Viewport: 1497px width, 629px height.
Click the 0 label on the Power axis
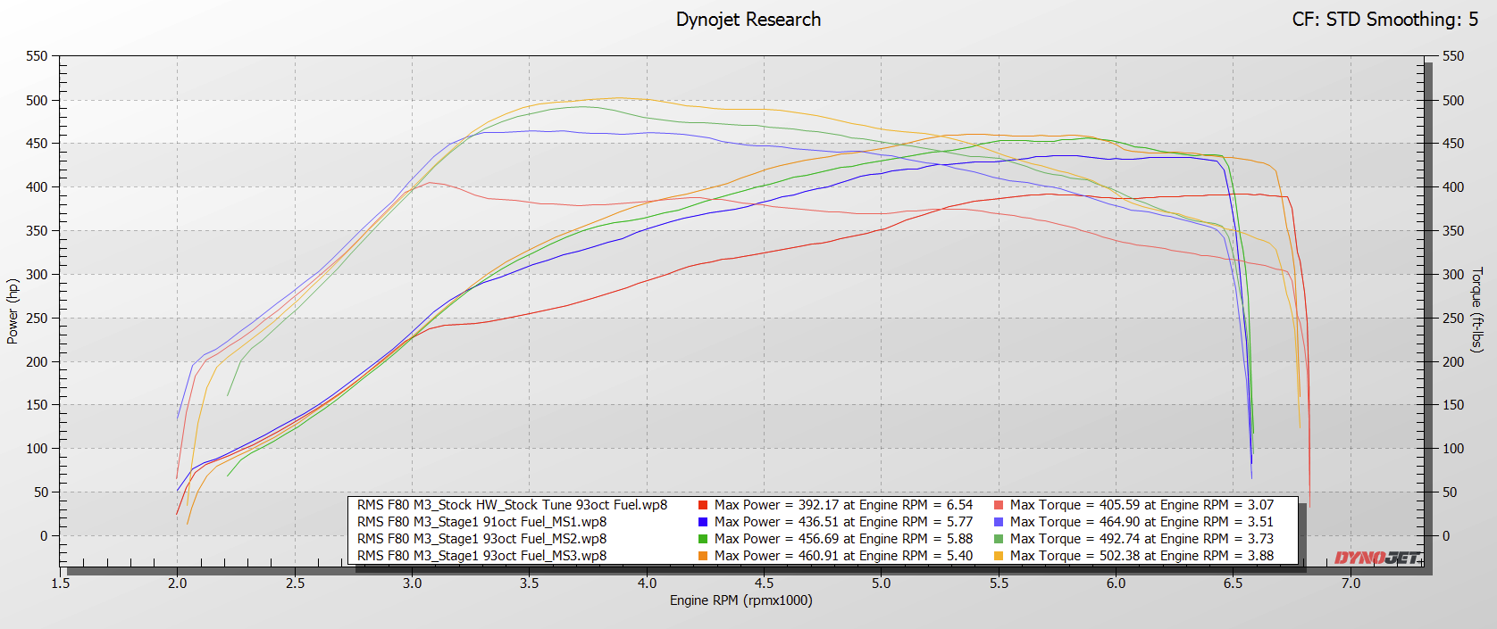(44, 535)
